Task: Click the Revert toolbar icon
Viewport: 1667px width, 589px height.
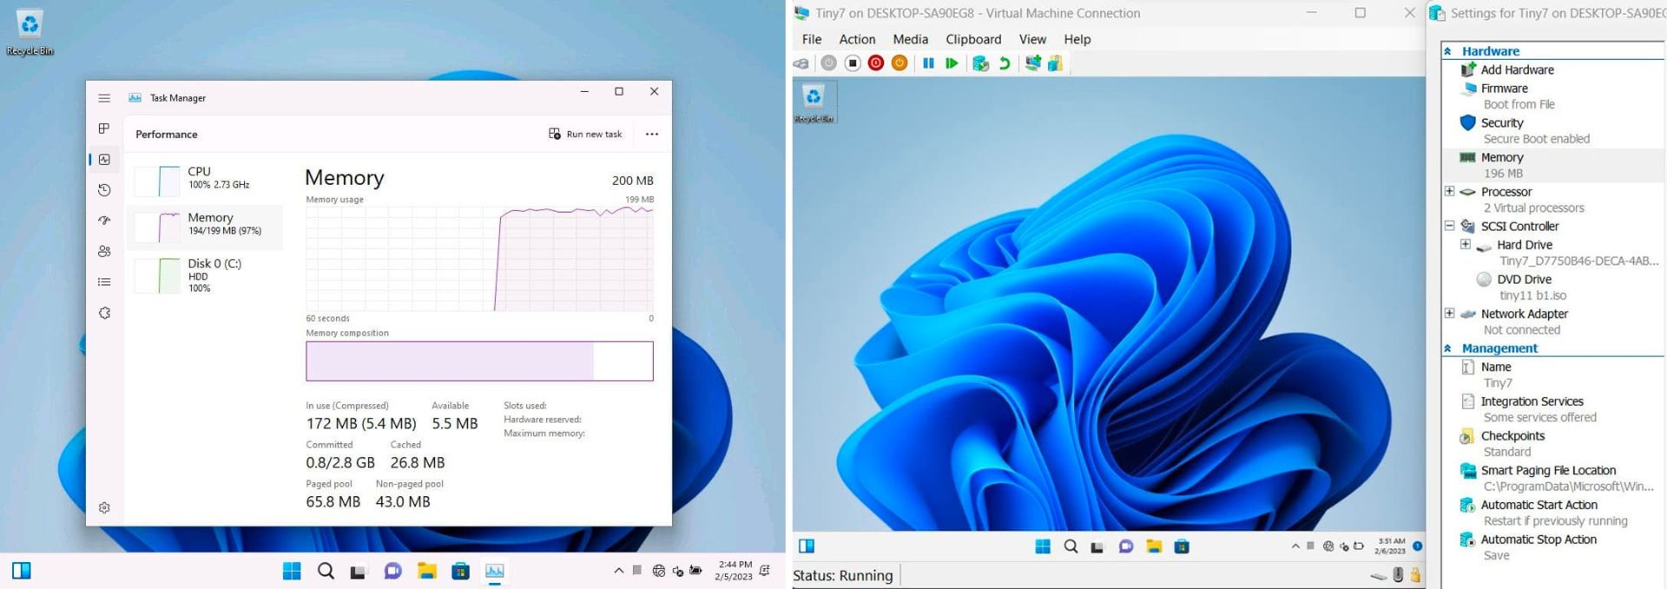Action: [x=1005, y=63]
